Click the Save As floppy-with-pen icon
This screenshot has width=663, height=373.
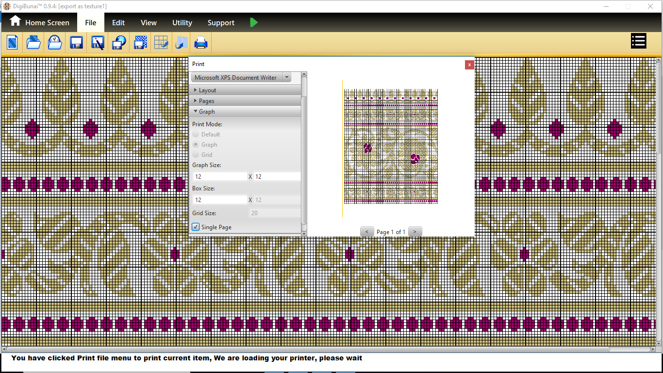pos(98,43)
